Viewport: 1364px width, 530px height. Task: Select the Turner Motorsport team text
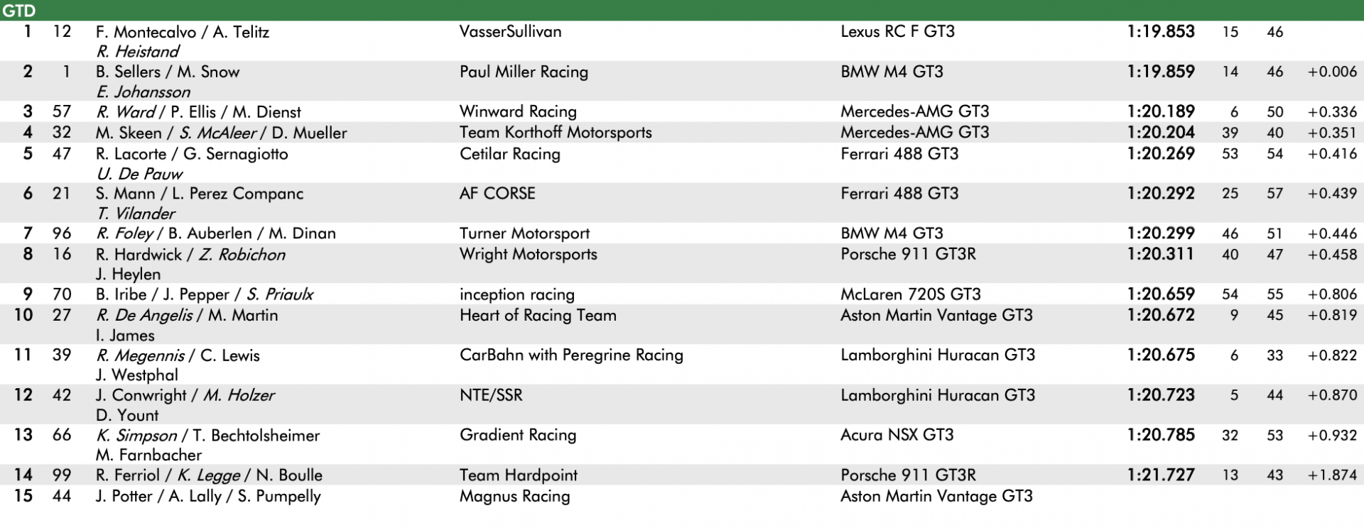coord(524,233)
